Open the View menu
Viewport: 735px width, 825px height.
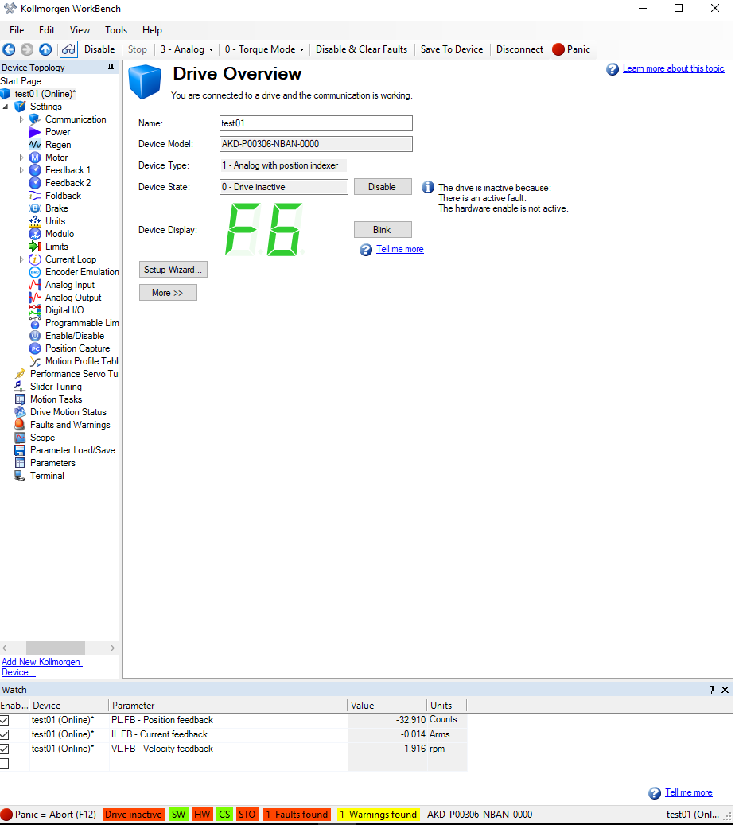coord(80,30)
